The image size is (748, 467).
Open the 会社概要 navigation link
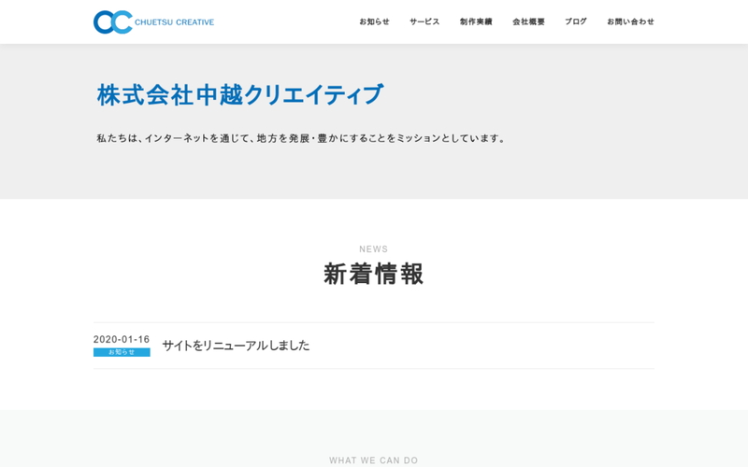pyautogui.click(x=528, y=21)
